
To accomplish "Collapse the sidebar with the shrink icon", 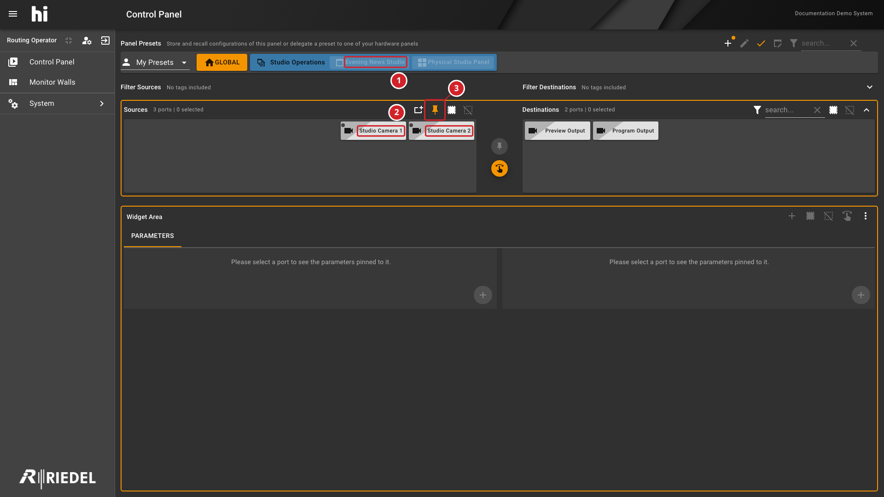I will tap(69, 40).
